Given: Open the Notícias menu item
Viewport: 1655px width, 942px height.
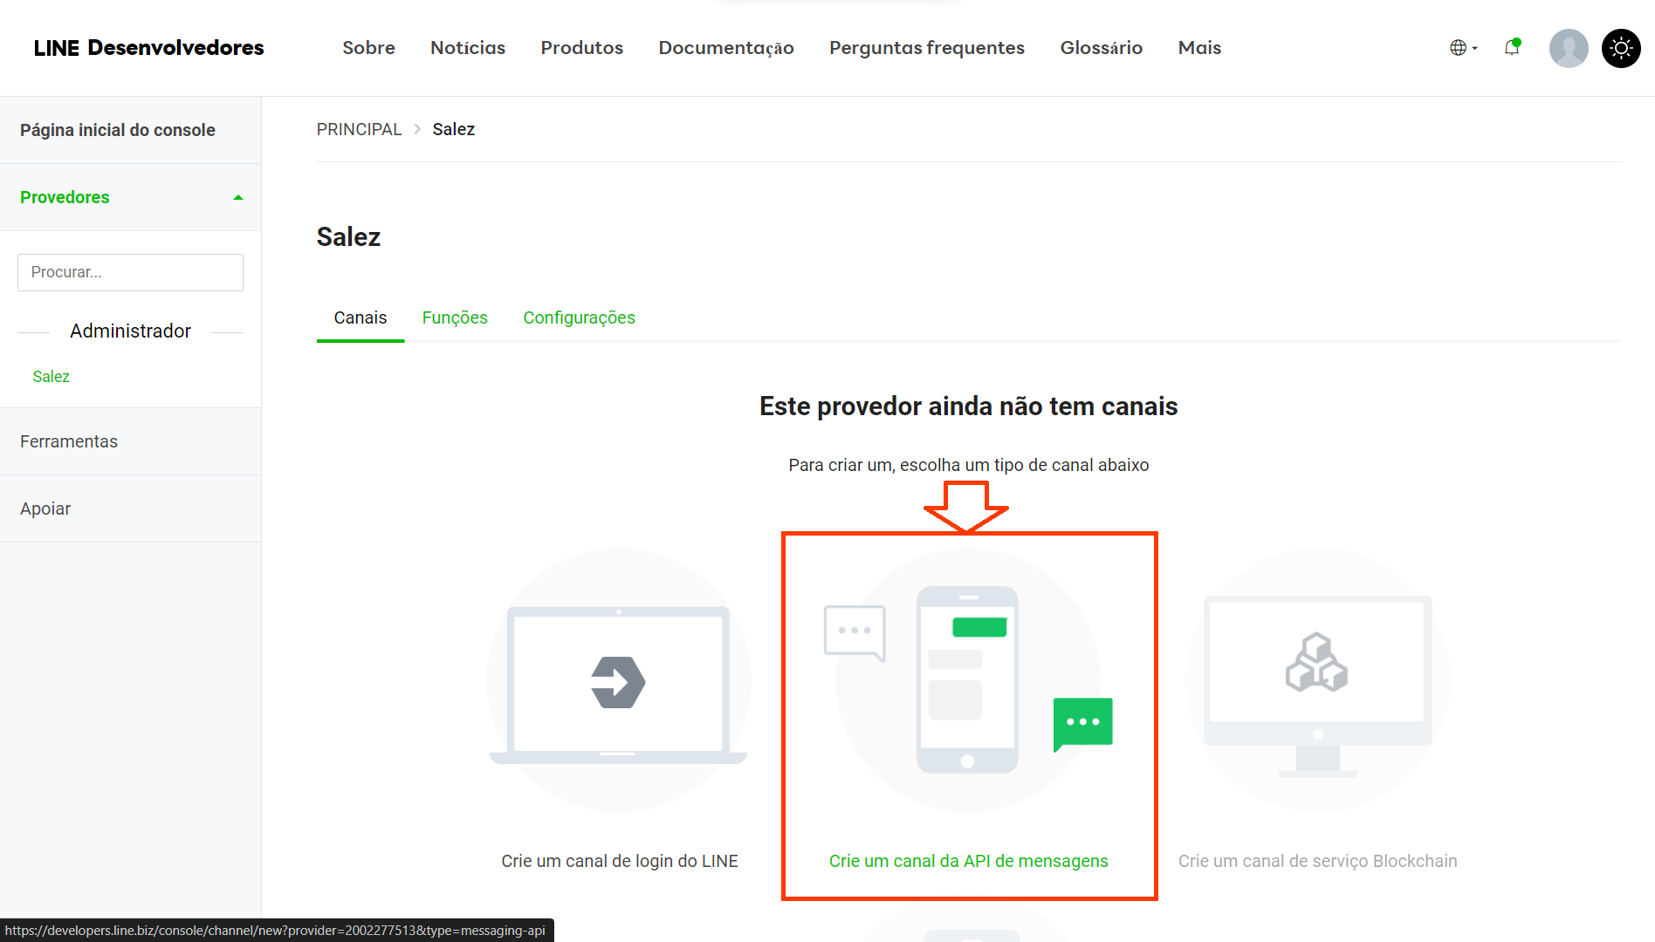Looking at the screenshot, I should tap(468, 48).
